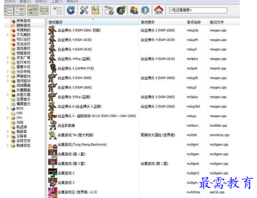Viewport: 257px width, 198px height.
Task: Select the 可以运行 folder
Action: click(23, 39)
